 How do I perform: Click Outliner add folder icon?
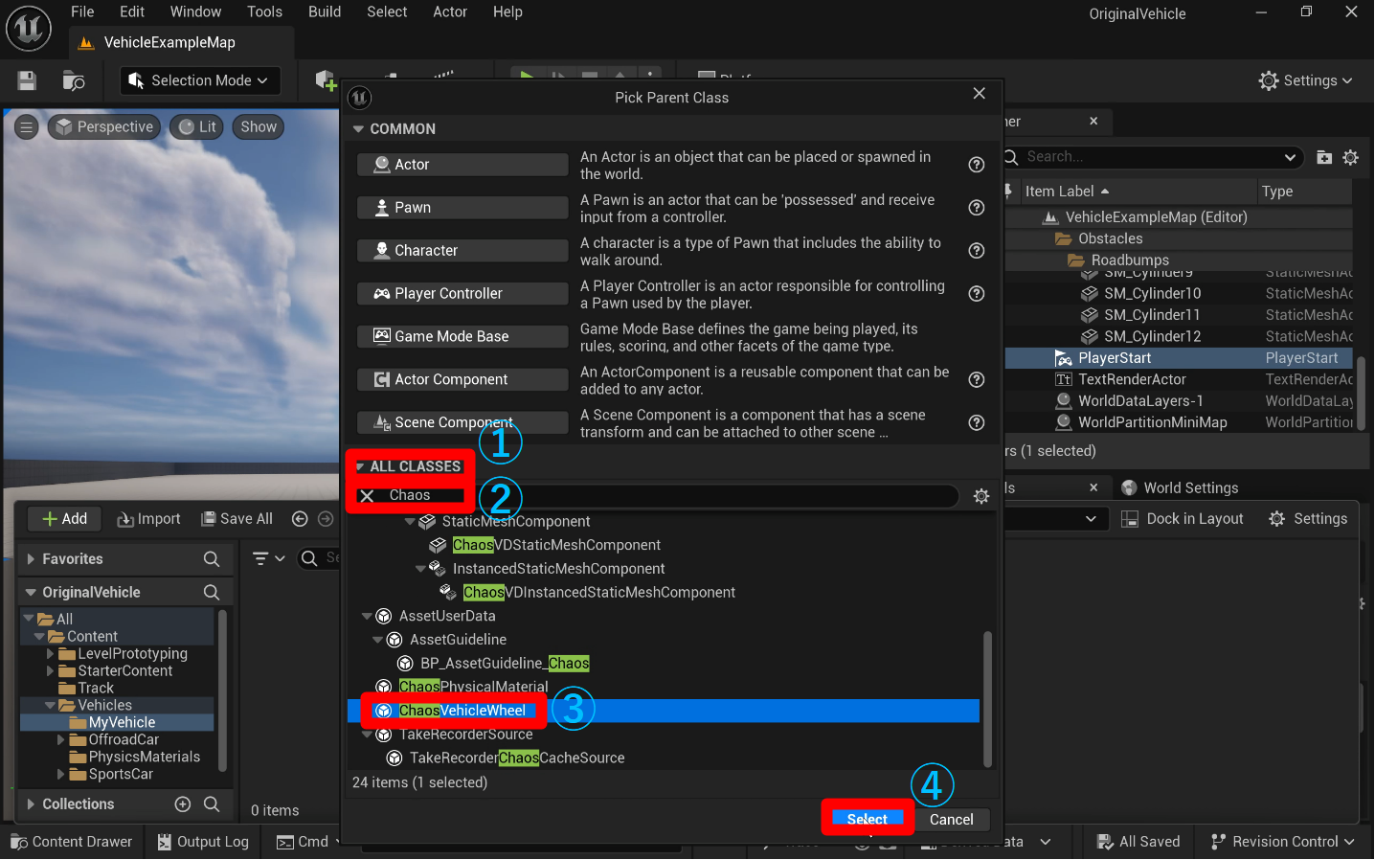click(x=1324, y=157)
